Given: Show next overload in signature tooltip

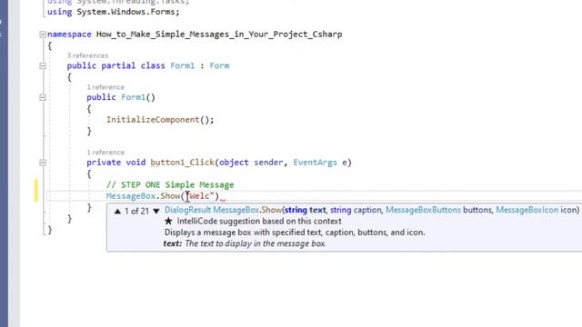Looking at the screenshot, I should coord(156,212).
